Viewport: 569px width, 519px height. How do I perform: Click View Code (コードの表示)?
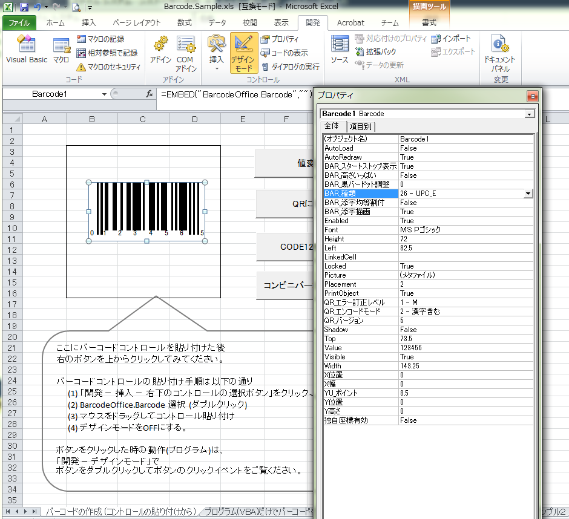coord(284,53)
